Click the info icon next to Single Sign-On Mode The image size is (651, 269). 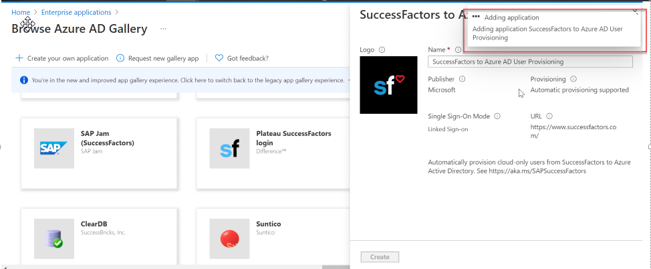point(497,116)
